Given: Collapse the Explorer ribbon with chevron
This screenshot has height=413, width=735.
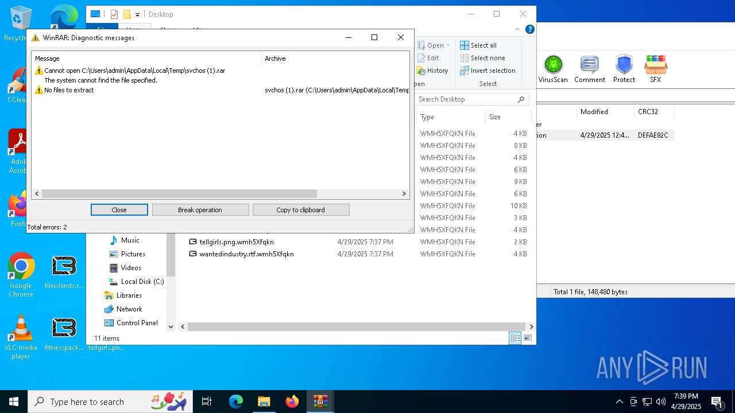Looking at the screenshot, I should 519,29.
